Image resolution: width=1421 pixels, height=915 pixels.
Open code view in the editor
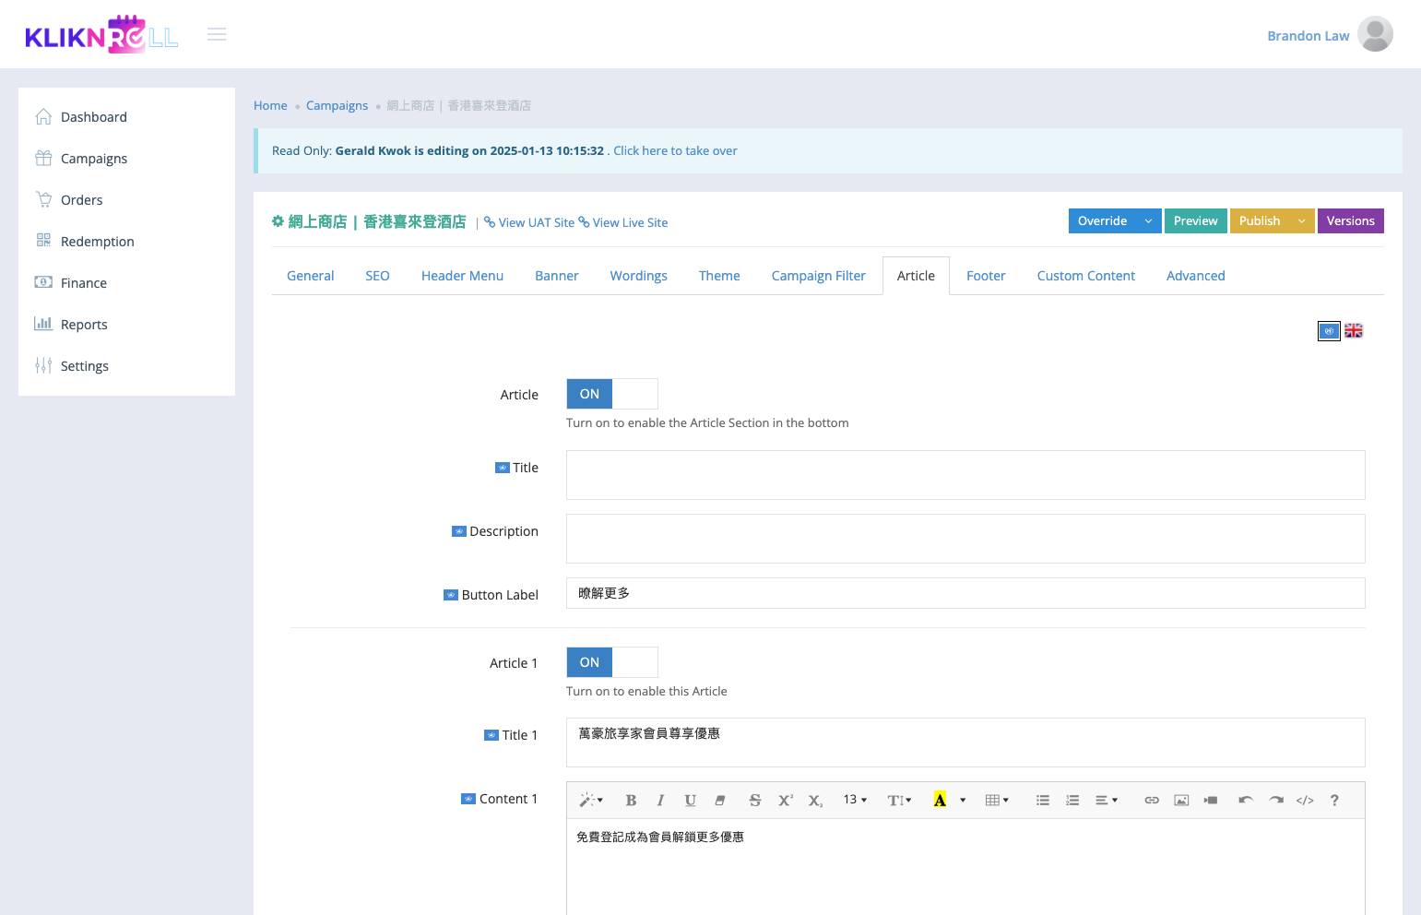1305,801
